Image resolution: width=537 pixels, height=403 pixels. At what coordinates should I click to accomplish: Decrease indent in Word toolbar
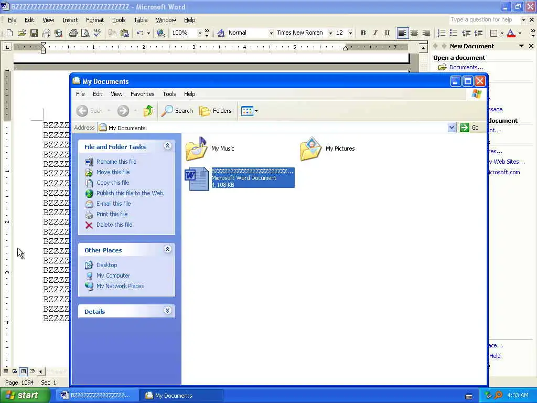tap(466, 33)
